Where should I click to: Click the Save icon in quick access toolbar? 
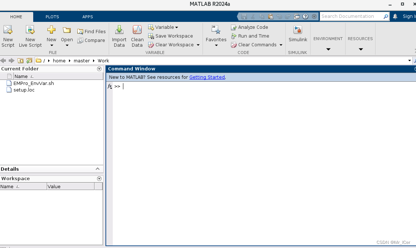pyautogui.click(x=244, y=16)
